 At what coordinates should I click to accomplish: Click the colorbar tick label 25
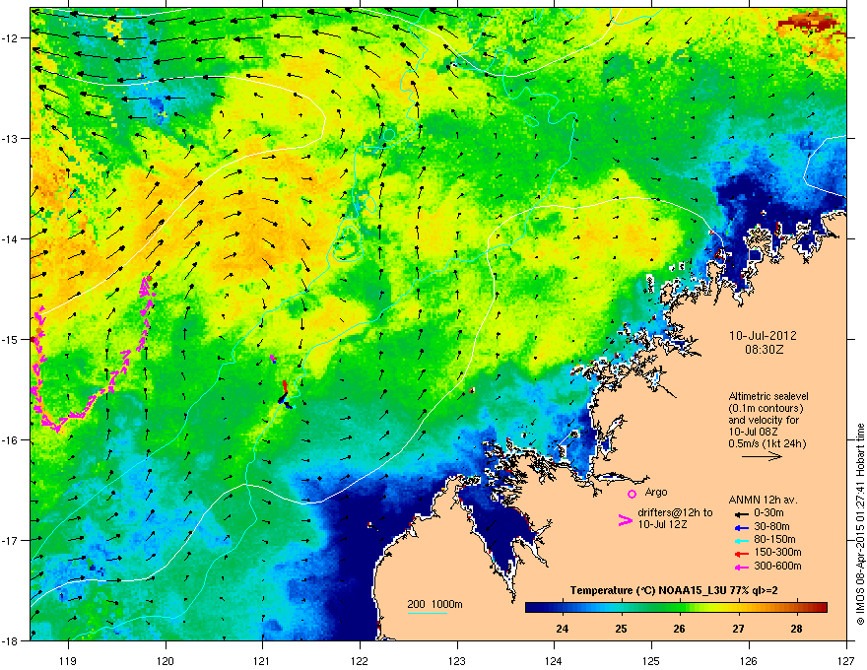[x=621, y=629]
